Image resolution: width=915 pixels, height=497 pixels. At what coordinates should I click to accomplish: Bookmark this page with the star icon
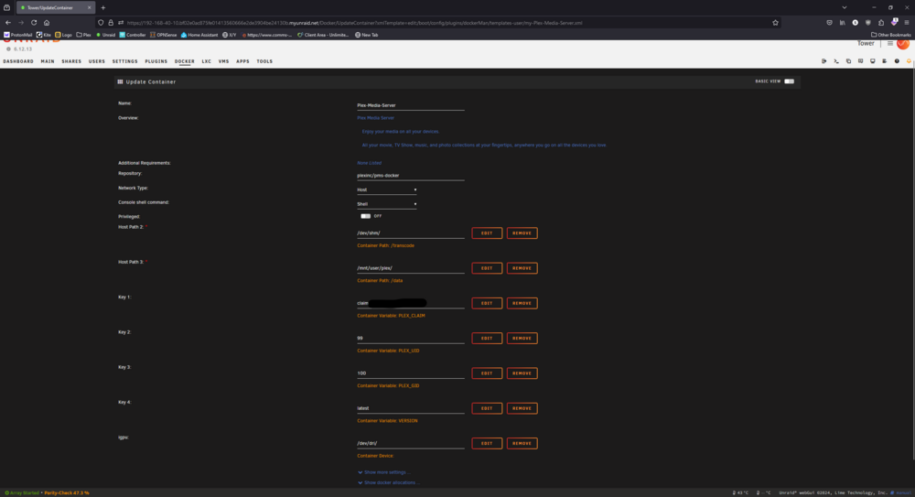click(776, 23)
